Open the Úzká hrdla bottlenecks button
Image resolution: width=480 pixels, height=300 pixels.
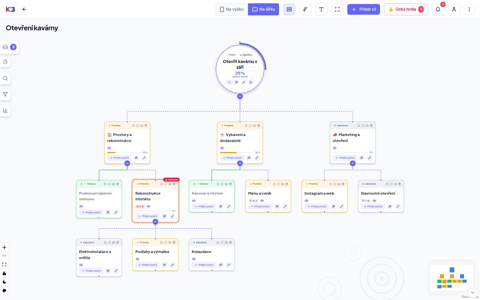pyautogui.click(x=406, y=9)
